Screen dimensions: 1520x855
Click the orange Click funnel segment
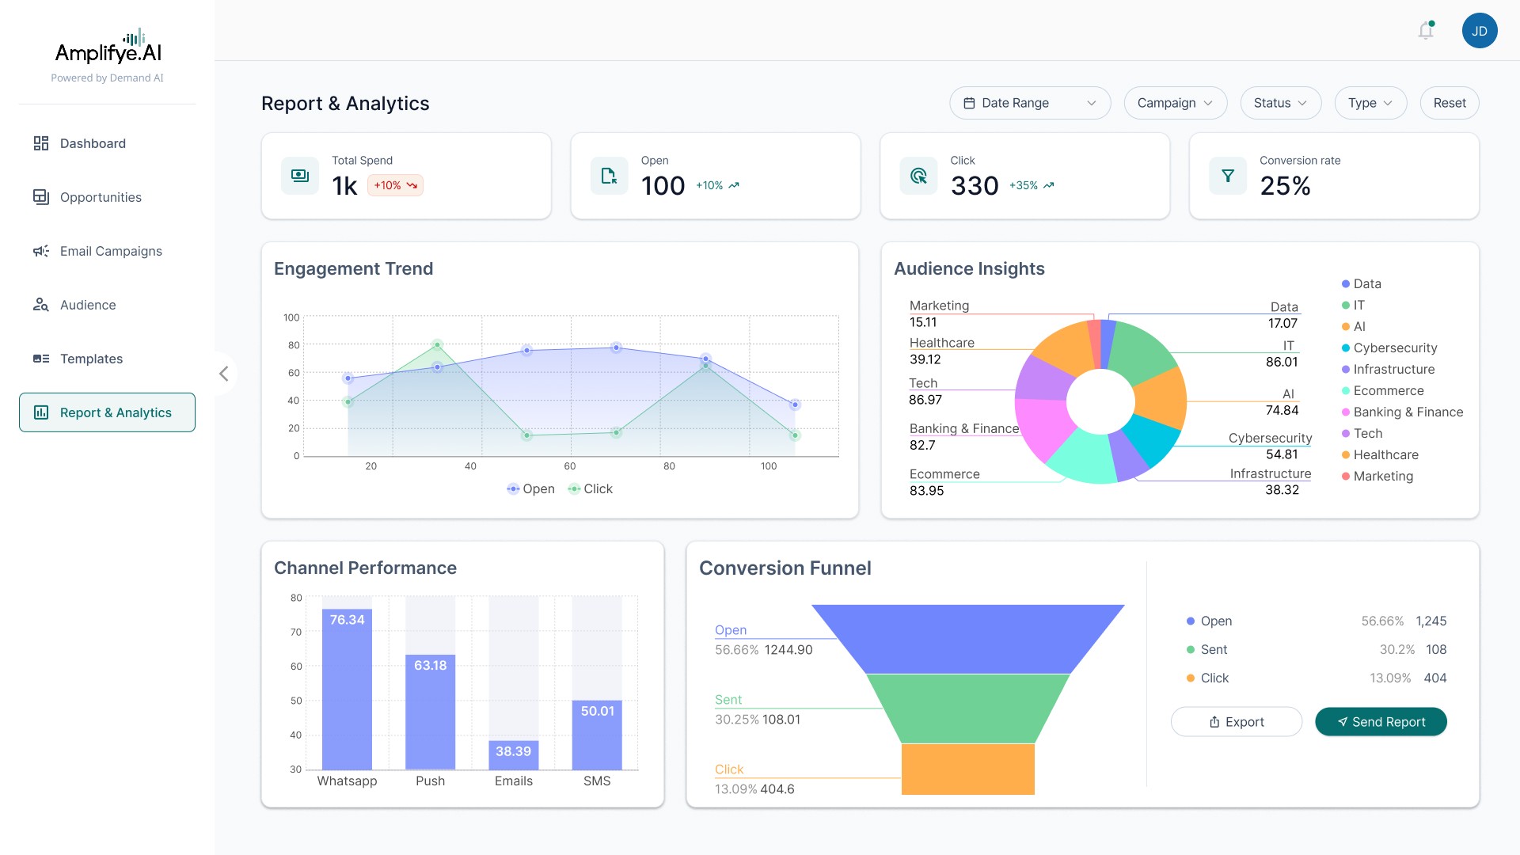[x=967, y=769]
